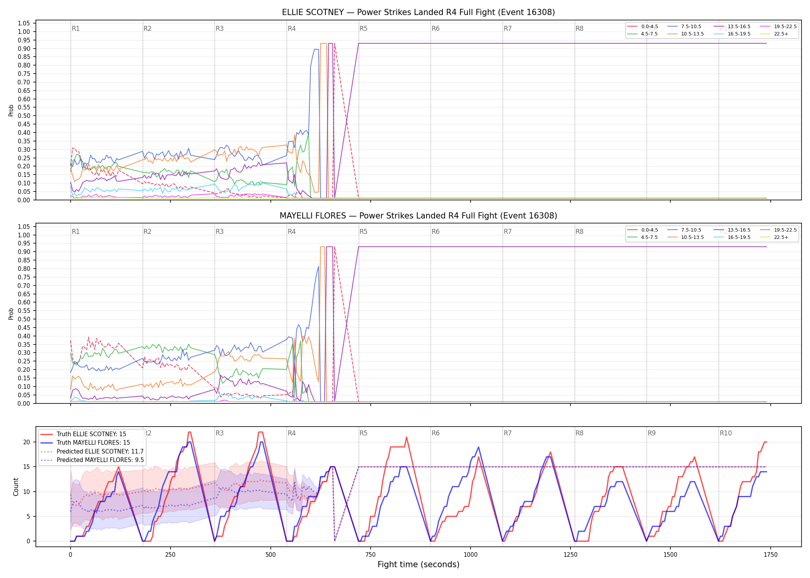Select the 13.5-16.5 legend entry in Ellie Scotney chart
The width and height of the screenshot is (810, 578).
pos(732,27)
